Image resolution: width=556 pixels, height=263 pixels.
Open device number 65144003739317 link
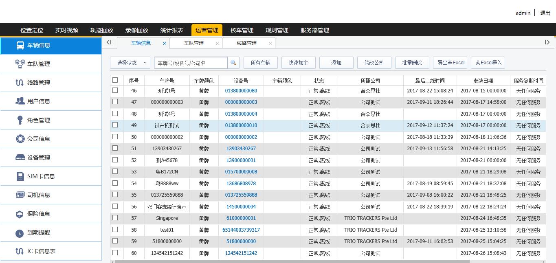(x=241, y=230)
